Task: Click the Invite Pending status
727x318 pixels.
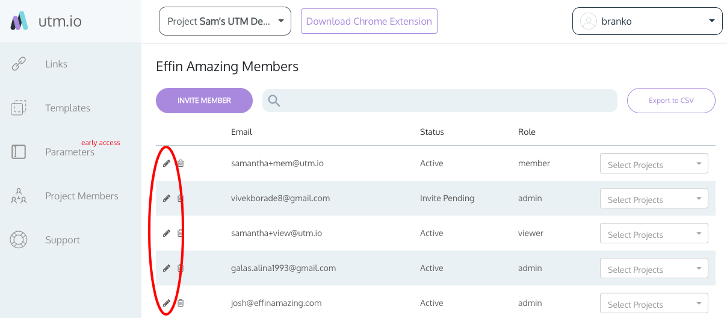Action: coord(447,198)
